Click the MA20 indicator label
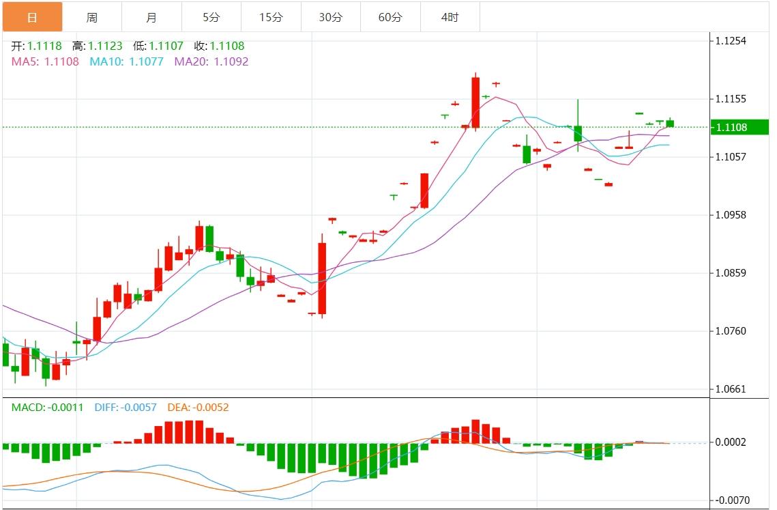 211,61
